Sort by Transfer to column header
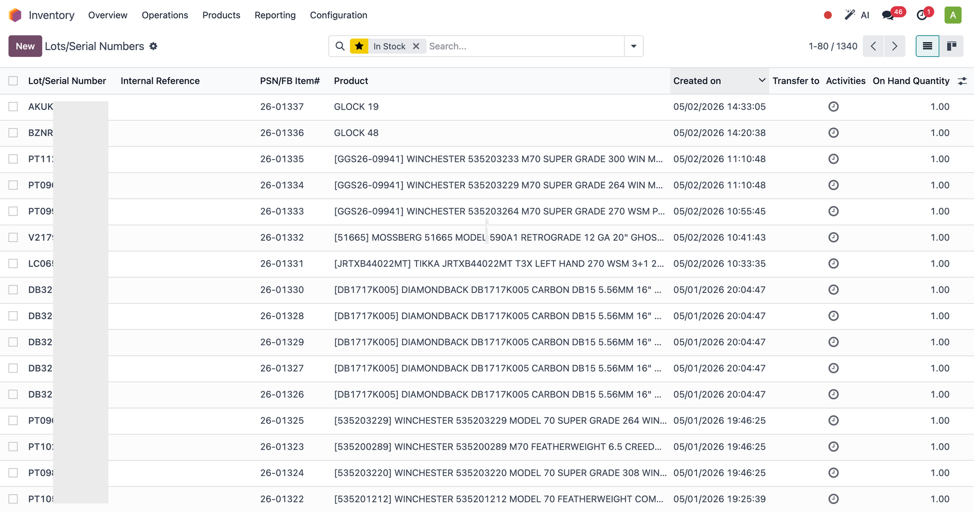The width and height of the screenshot is (974, 512). point(795,81)
